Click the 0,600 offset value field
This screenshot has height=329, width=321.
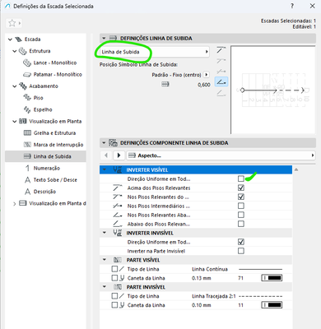(204, 85)
